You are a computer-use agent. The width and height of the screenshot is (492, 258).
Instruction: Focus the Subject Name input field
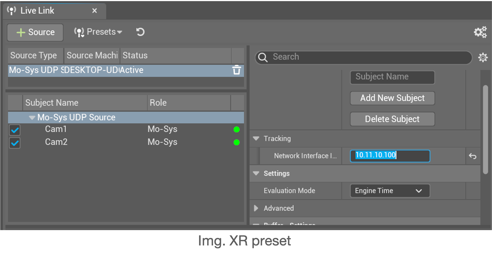(x=392, y=77)
